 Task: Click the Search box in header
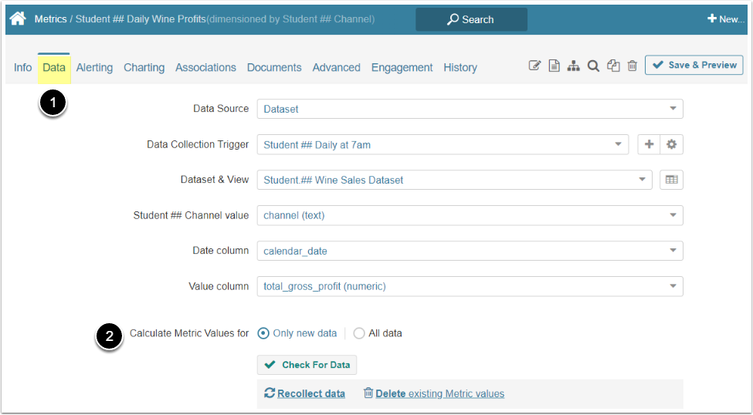coord(471,19)
